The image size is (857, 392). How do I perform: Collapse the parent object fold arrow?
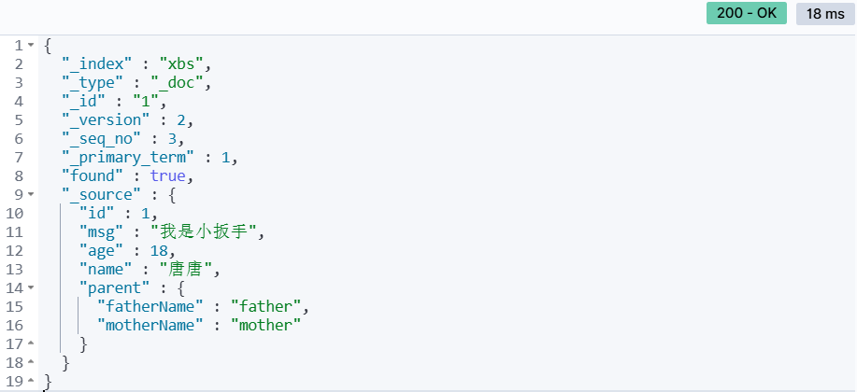click(x=31, y=287)
